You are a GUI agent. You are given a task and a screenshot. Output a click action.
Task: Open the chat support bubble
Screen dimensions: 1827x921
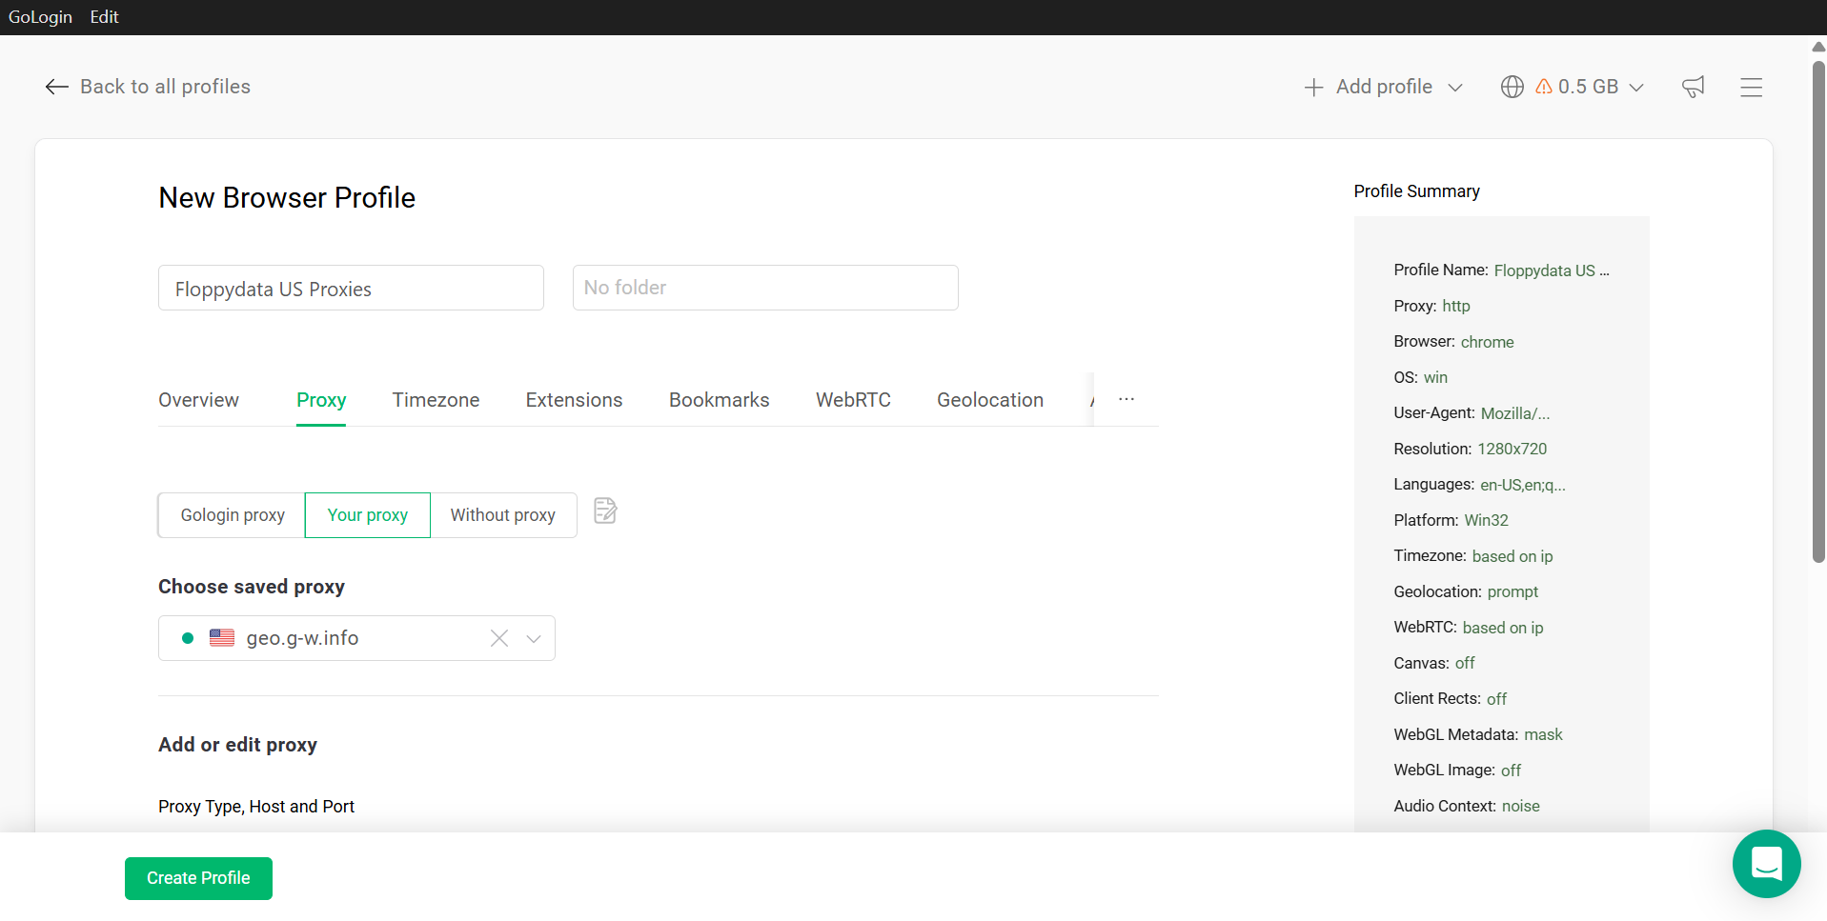(x=1766, y=864)
